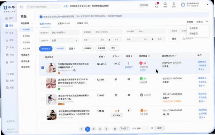Open the 内容 sidebar icon
The image size is (215, 135).
click(x=7, y=55)
